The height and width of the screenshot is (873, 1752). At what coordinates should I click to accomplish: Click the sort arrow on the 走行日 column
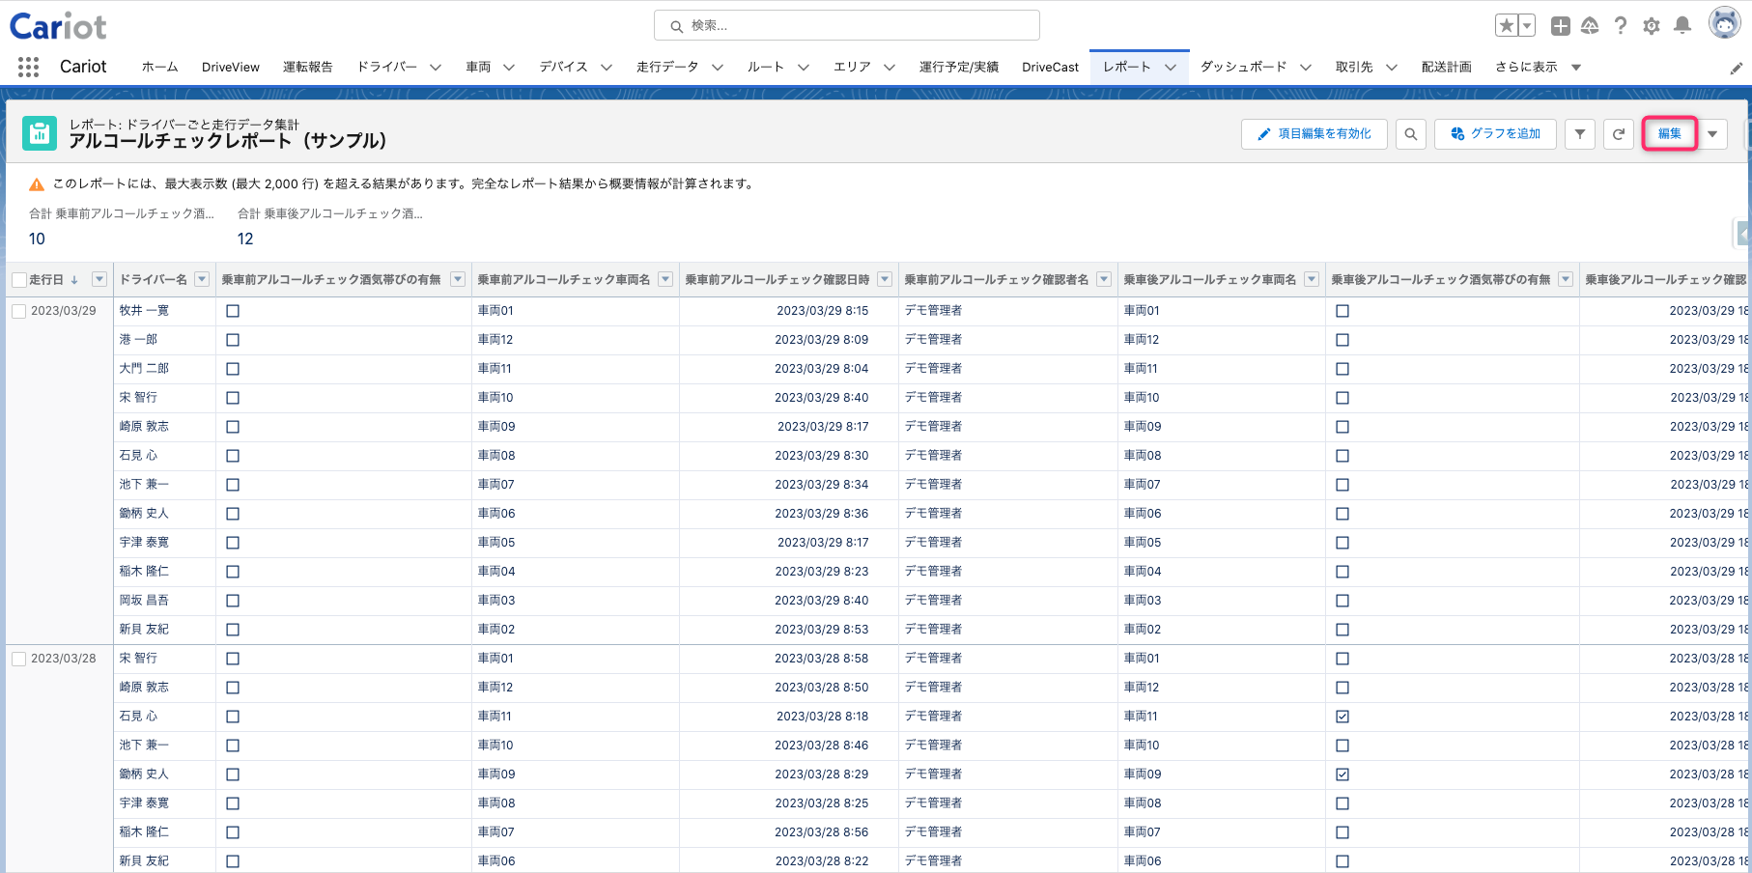coord(74,280)
